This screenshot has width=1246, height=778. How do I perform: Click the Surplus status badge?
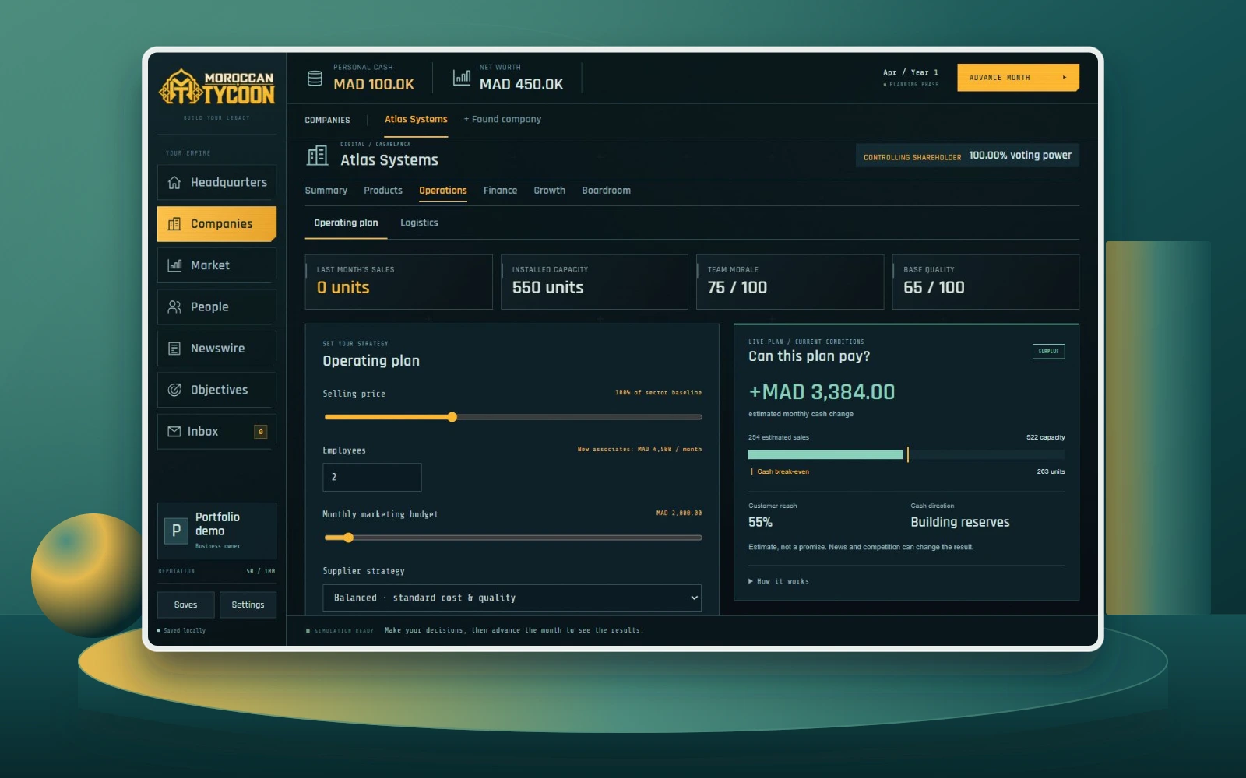click(x=1048, y=352)
